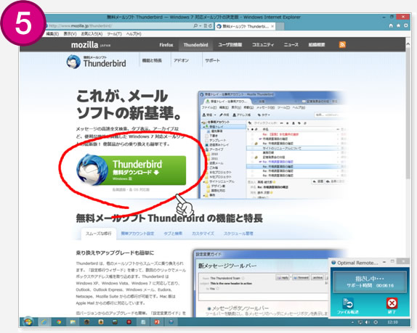Switch to the 簡単アカウント設定 feature tab
The image size is (417, 333).
[137, 234]
